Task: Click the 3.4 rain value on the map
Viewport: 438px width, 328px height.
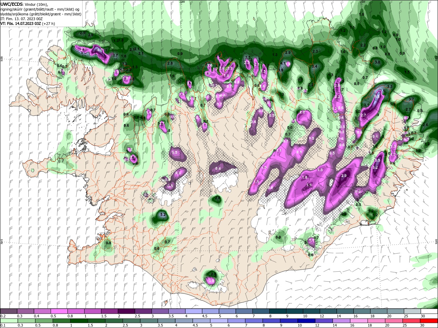Action: [x=314, y=66]
